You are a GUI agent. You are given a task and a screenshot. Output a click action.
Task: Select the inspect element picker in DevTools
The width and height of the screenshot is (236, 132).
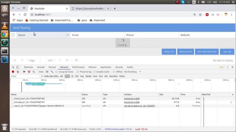coord(13,67)
